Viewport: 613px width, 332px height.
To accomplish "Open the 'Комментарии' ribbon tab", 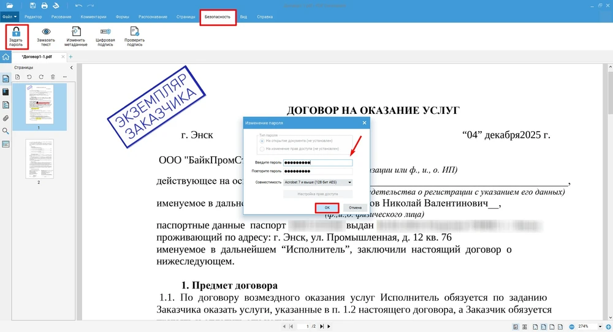I will pos(93,17).
